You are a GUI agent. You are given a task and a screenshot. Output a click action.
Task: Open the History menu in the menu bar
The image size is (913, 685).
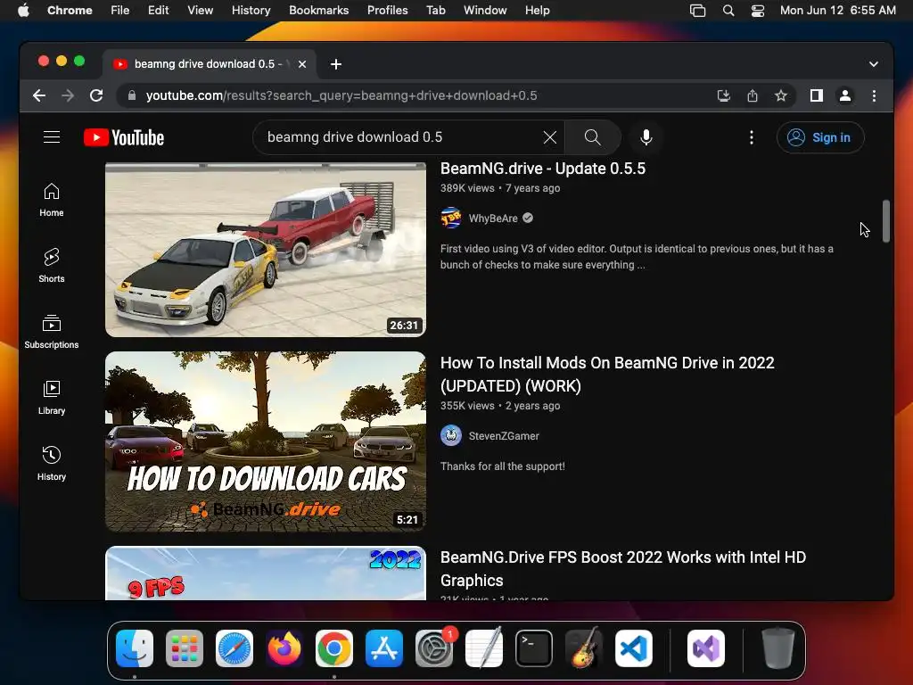tap(251, 10)
